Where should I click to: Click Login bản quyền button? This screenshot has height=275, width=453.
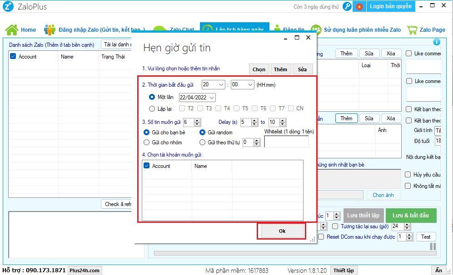click(391, 6)
